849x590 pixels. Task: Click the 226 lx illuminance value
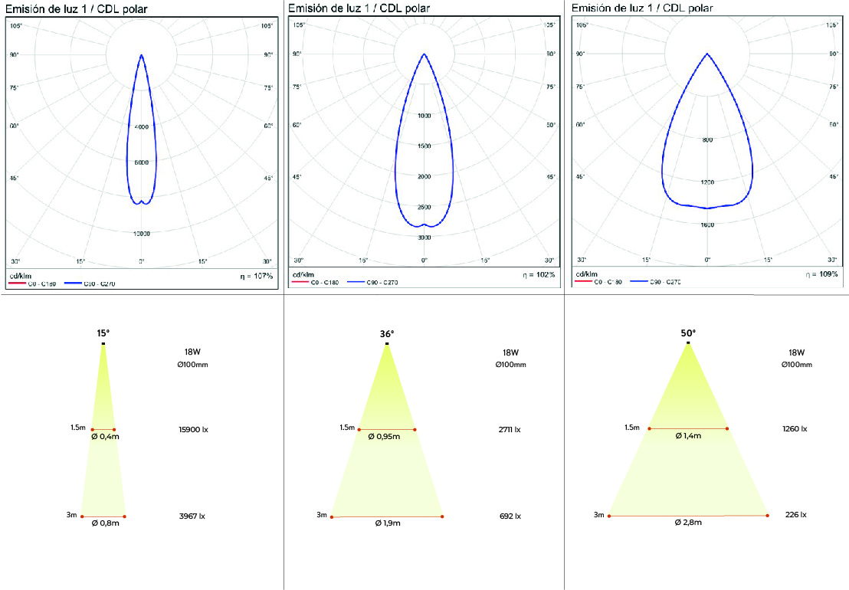[794, 515]
